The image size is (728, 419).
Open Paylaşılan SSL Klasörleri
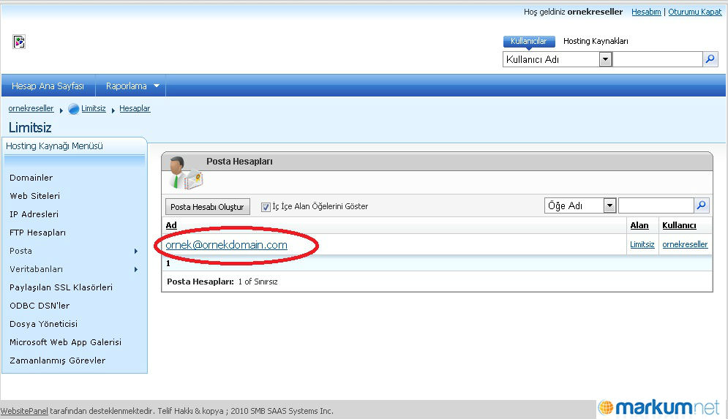click(x=61, y=287)
